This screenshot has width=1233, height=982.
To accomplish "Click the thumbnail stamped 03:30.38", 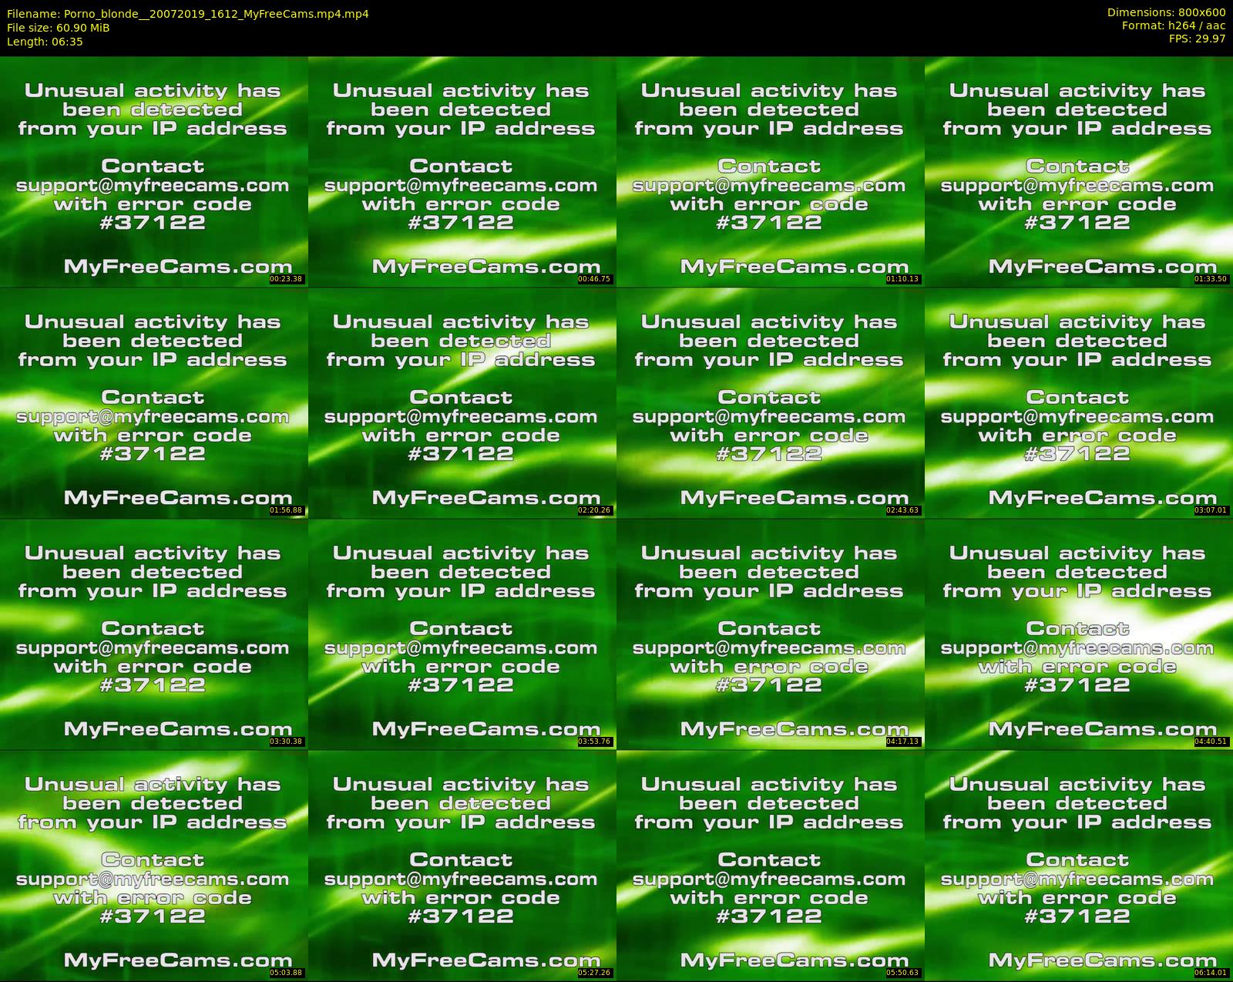I will (153, 634).
